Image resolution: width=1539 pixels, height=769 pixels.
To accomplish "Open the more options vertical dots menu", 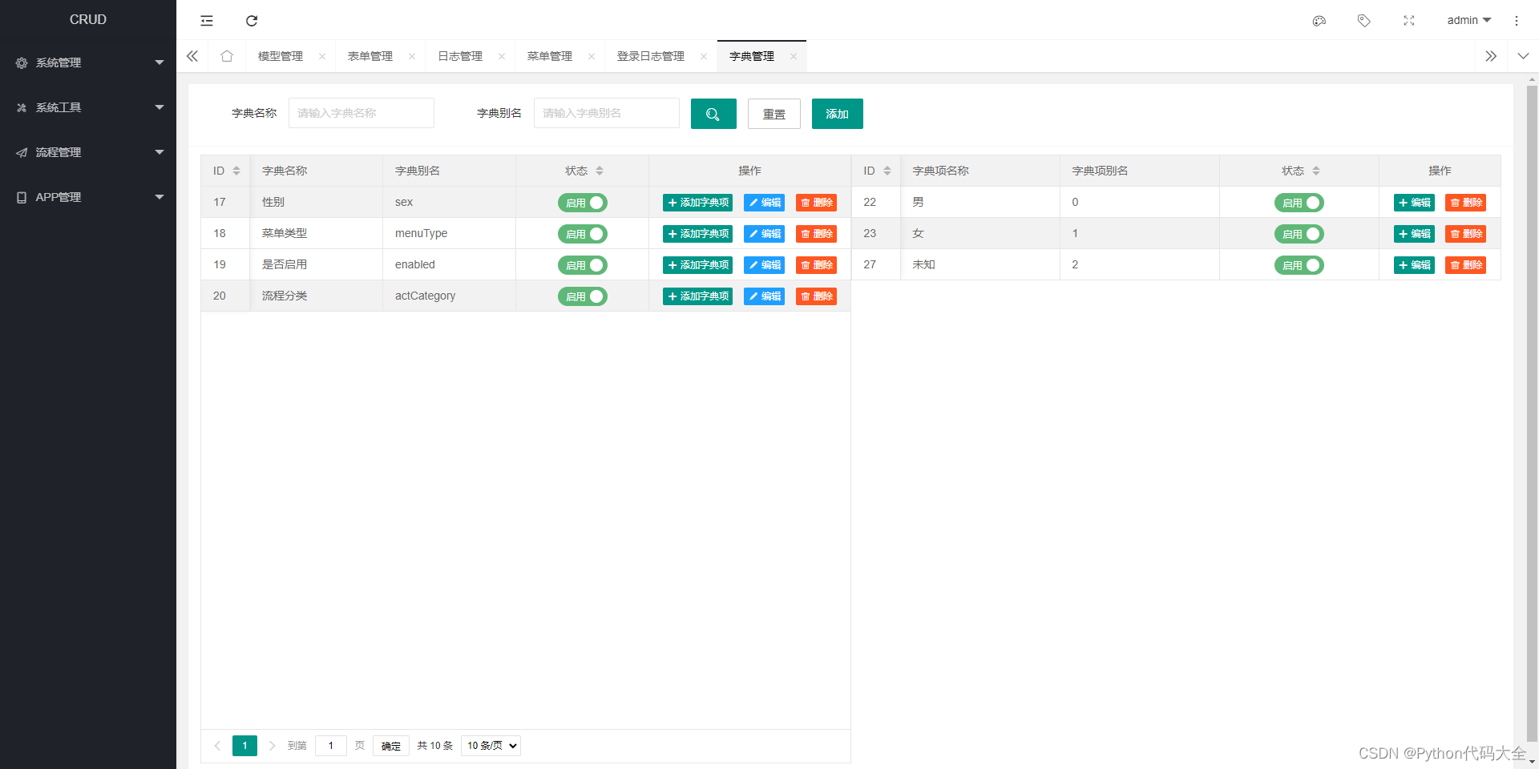I will [1517, 20].
